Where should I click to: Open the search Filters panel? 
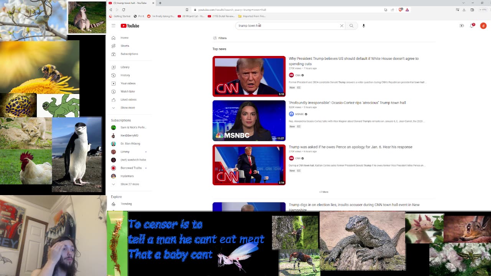point(220,38)
